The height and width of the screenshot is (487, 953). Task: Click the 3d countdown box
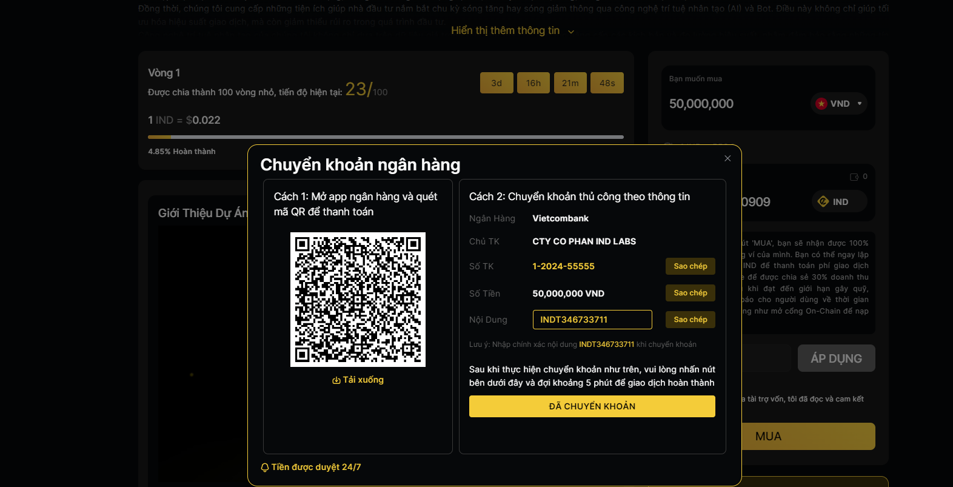tap(497, 83)
